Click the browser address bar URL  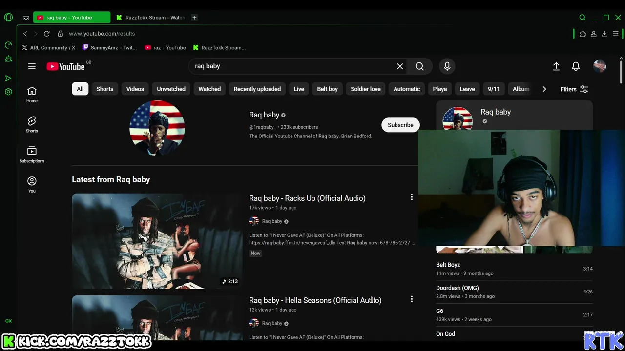click(x=102, y=34)
